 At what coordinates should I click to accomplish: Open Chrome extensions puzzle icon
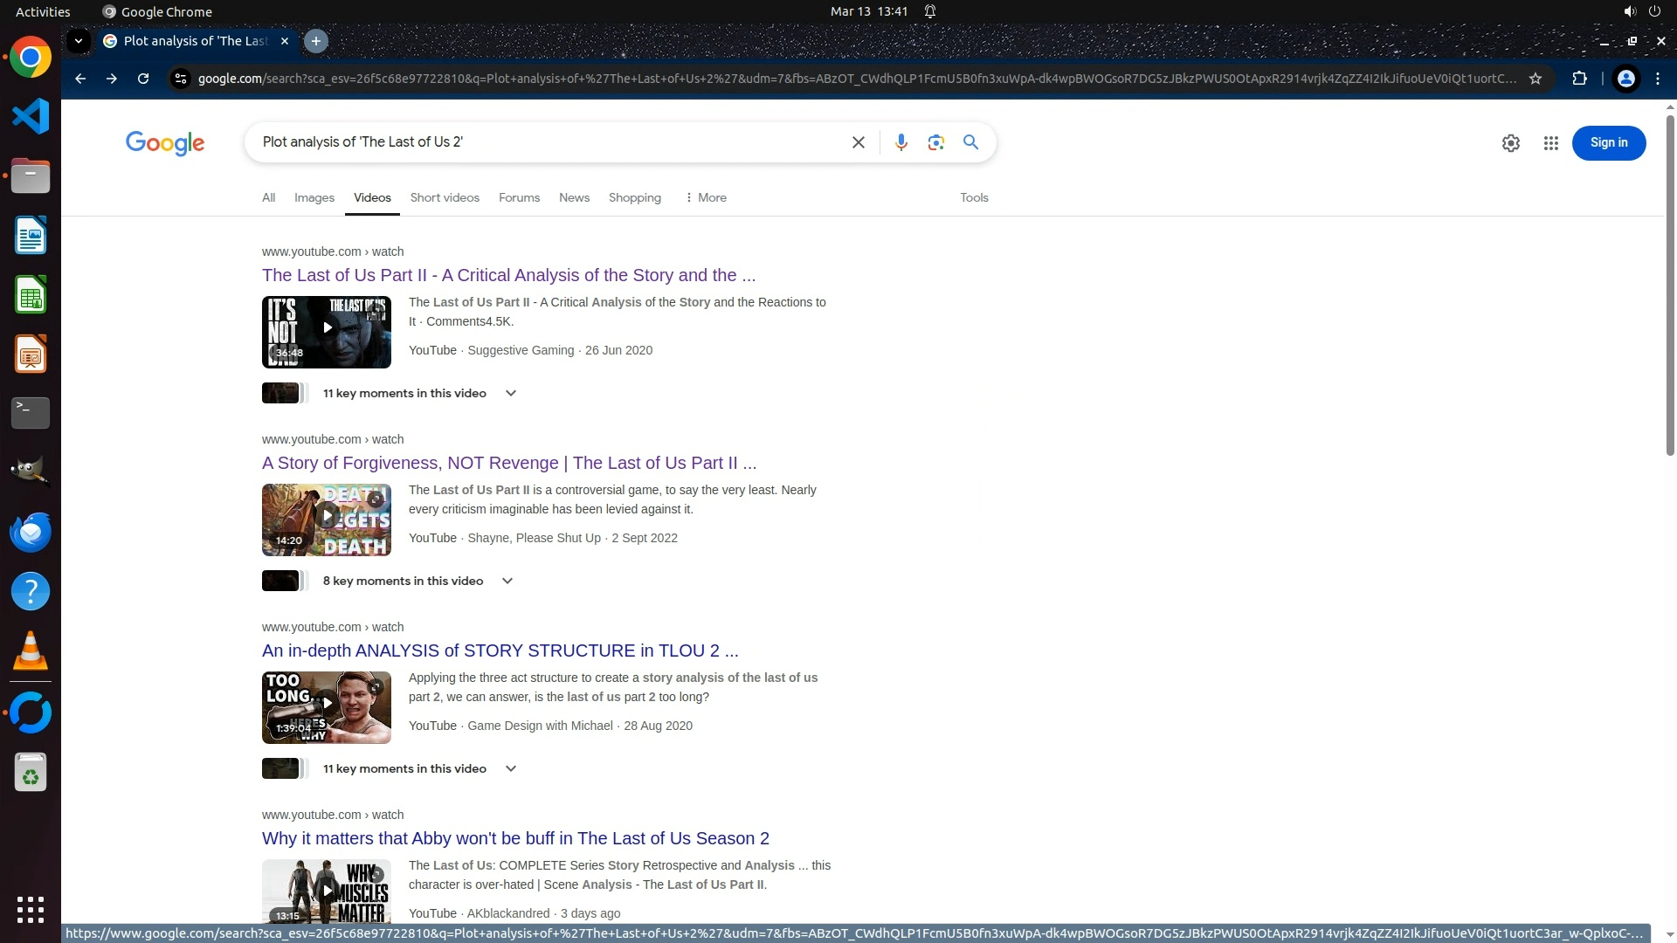[1579, 79]
